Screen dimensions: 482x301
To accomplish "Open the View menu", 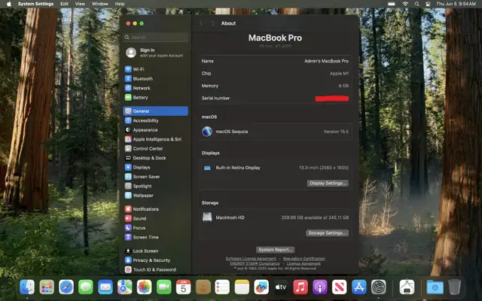I will [x=80, y=4].
